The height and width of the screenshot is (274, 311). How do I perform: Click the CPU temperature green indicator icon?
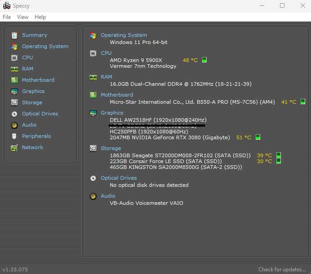[204, 60]
